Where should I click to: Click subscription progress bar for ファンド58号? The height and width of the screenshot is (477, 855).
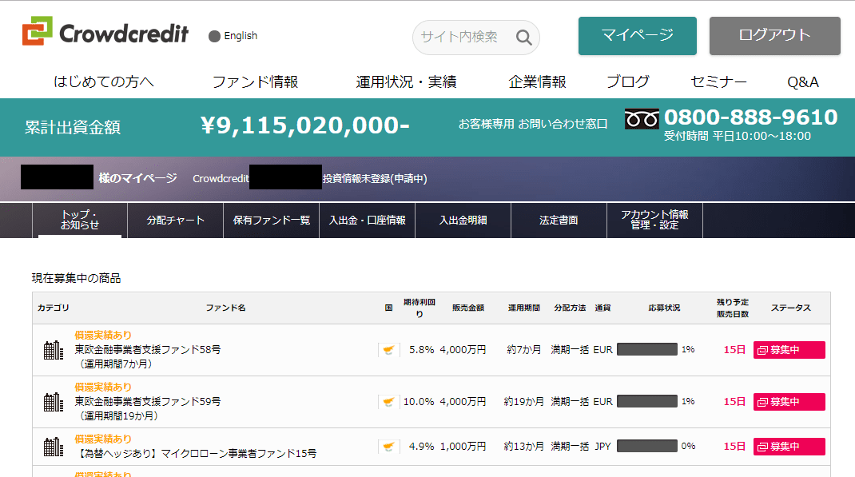click(647, 349)
